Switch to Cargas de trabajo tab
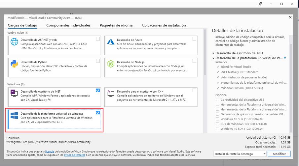 22,25
